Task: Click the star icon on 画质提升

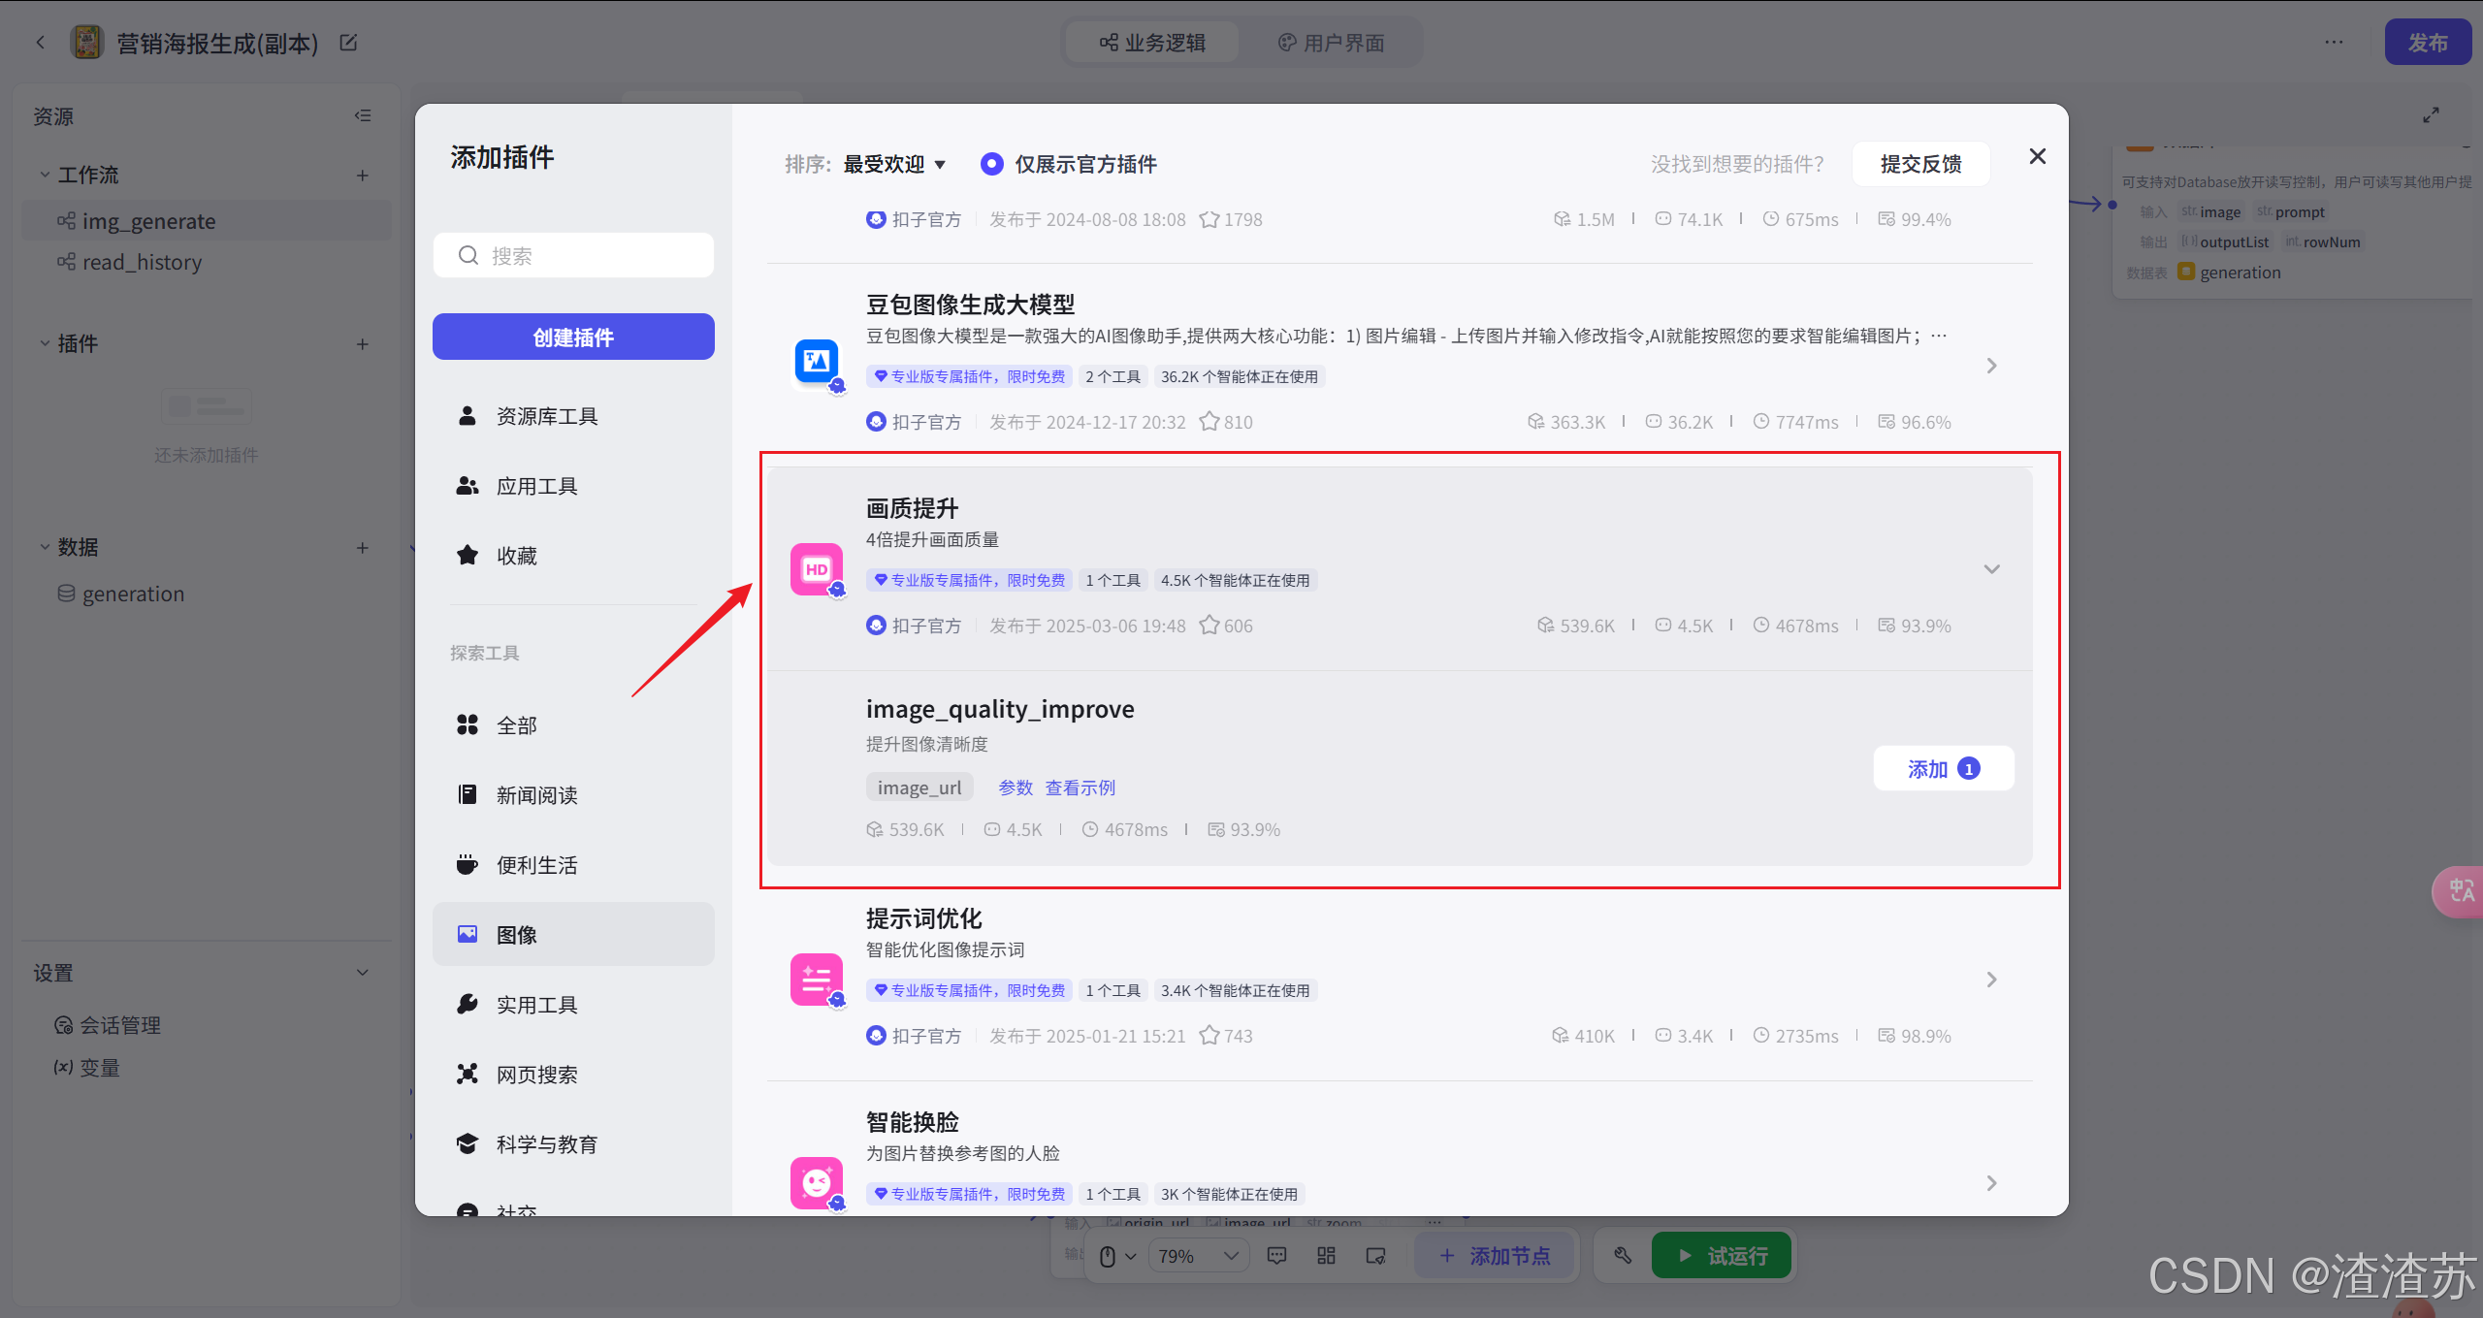Action: pos(1209,626)
